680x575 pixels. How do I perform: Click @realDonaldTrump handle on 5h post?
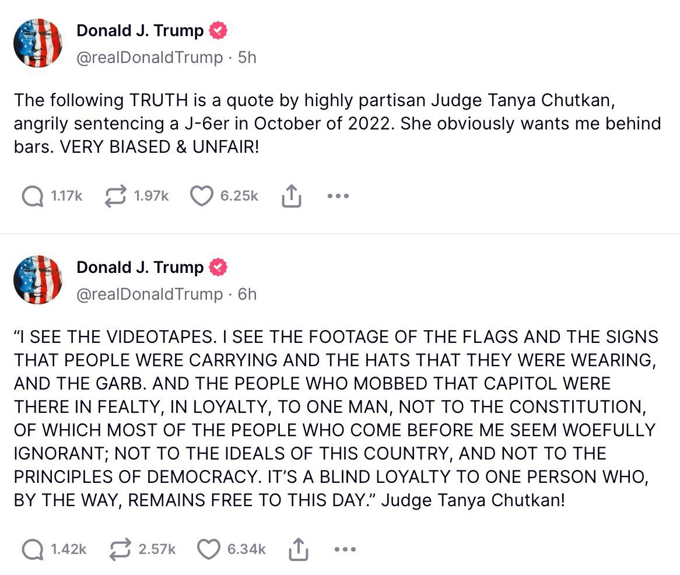click(150, 58)
